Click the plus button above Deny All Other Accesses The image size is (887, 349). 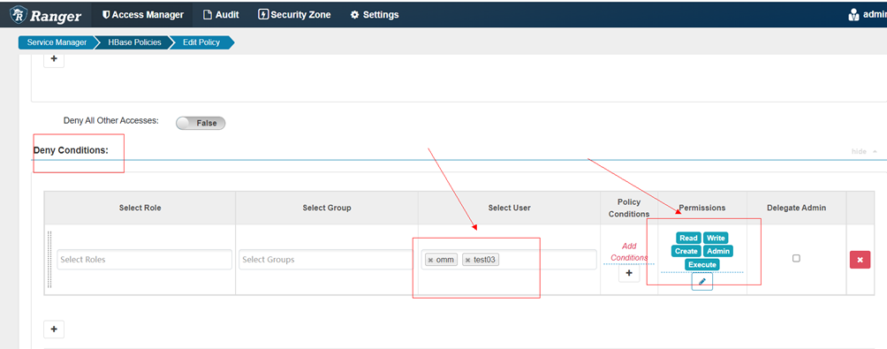(54, 58)
